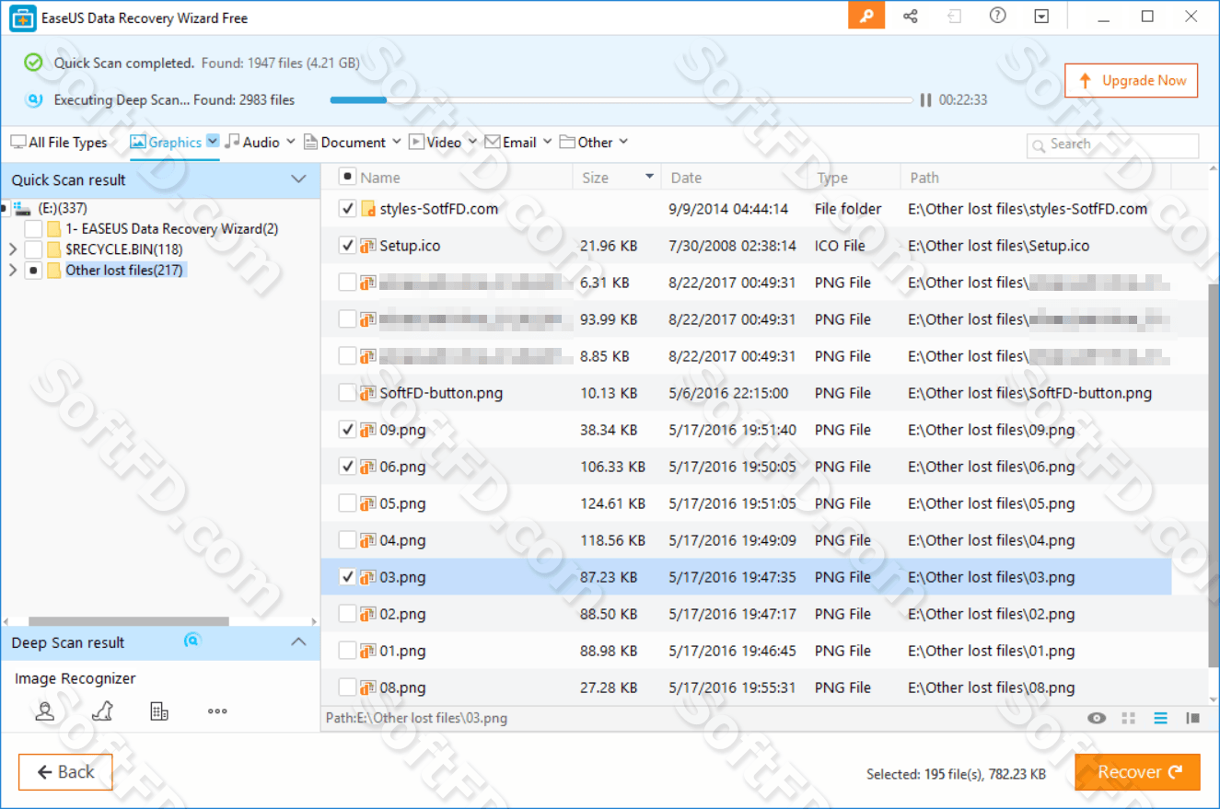The image size is (1220, 809).
Task: Click the tree panel horizontal scrollbar
Action: 129,621
